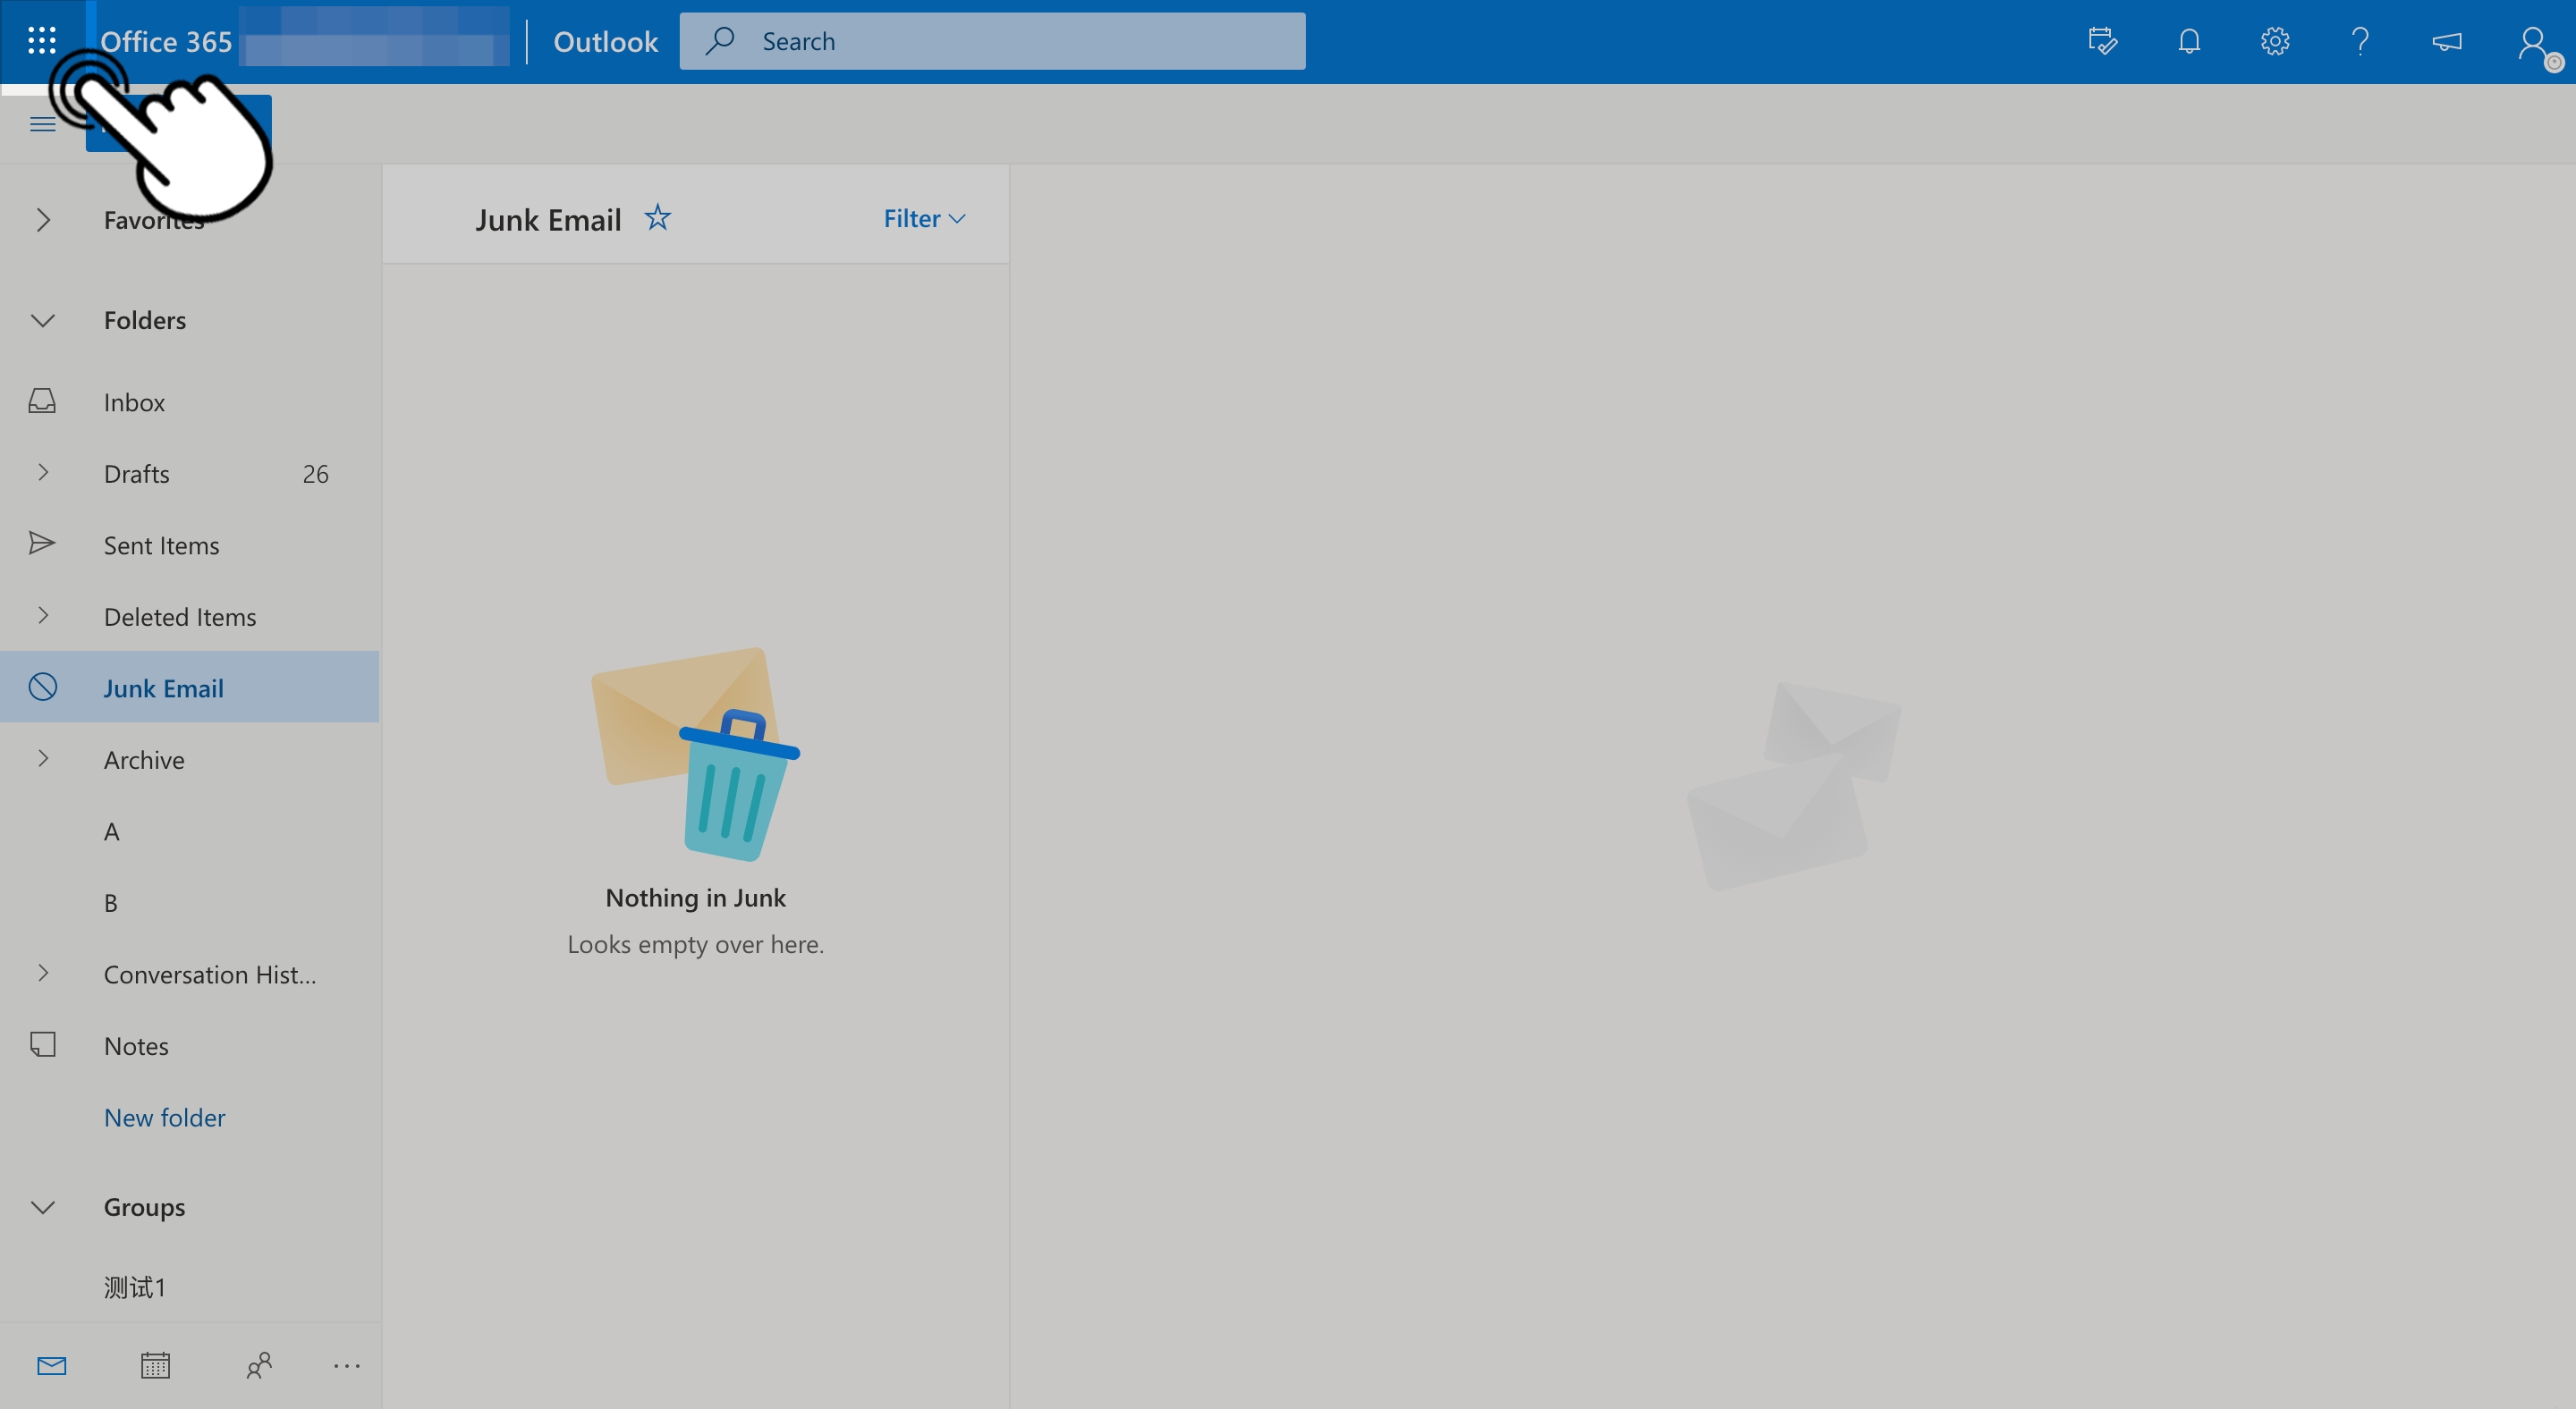Open People in the bottom bar
The image size is (2576, 1409).
click(259, 1365)
